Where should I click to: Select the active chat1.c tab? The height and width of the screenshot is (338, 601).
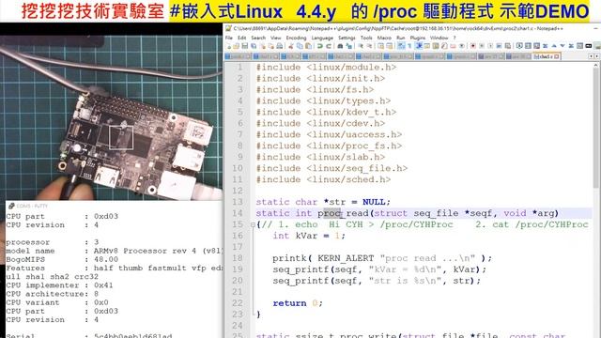tap(546, 56)
